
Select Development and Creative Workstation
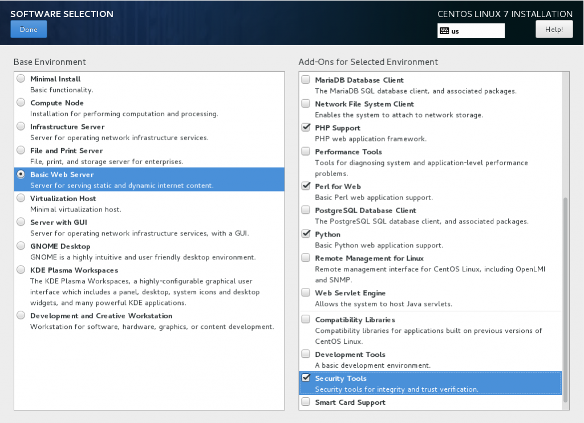coord(21,315)
